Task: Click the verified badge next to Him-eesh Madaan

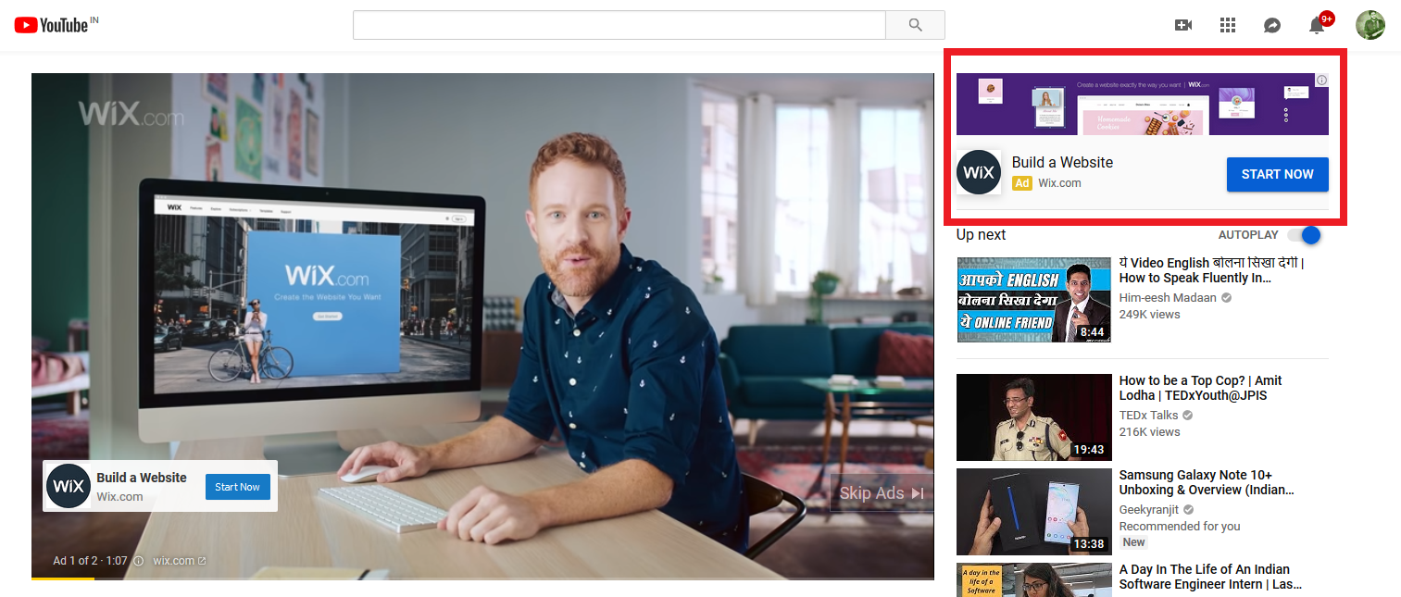Action: pos(1226,298)
